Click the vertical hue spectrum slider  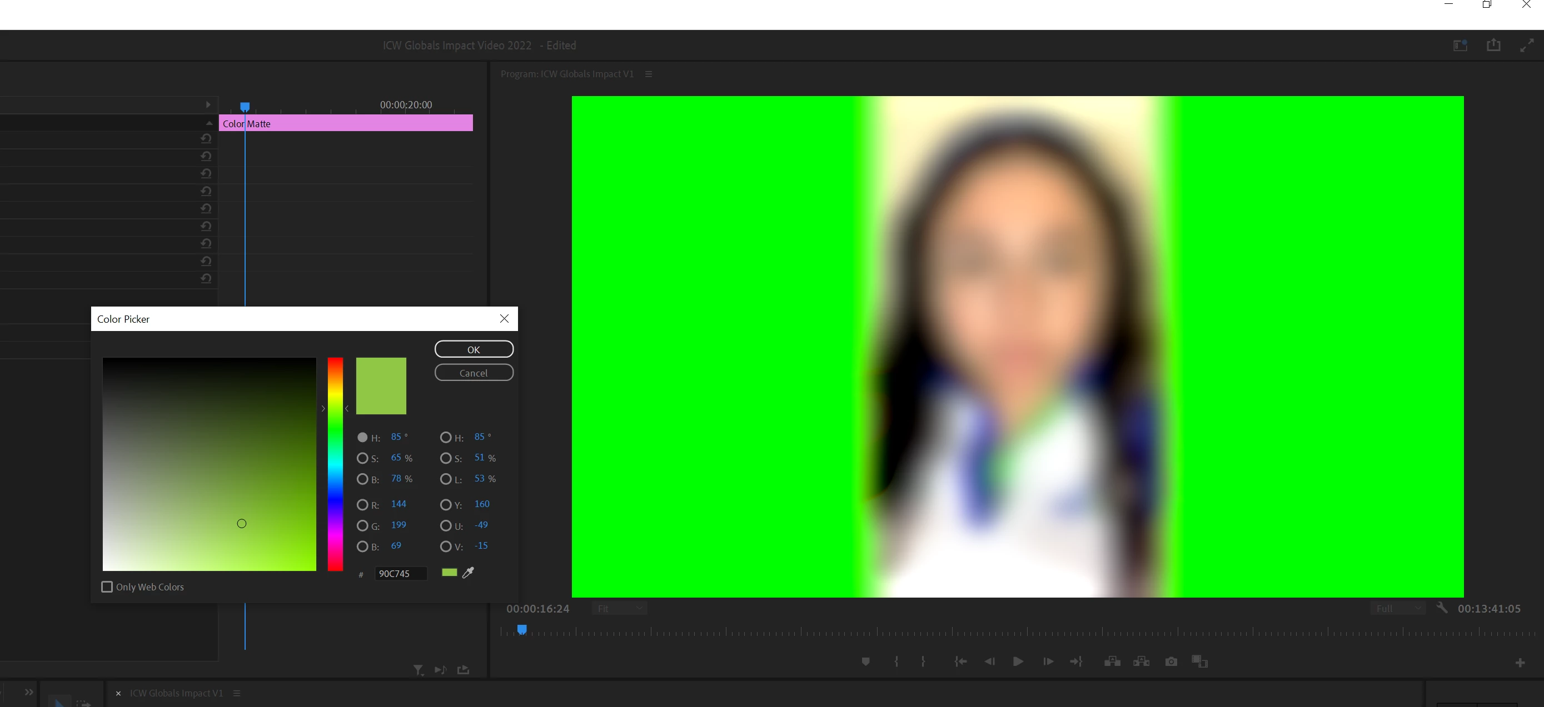[x=335, y=464]
